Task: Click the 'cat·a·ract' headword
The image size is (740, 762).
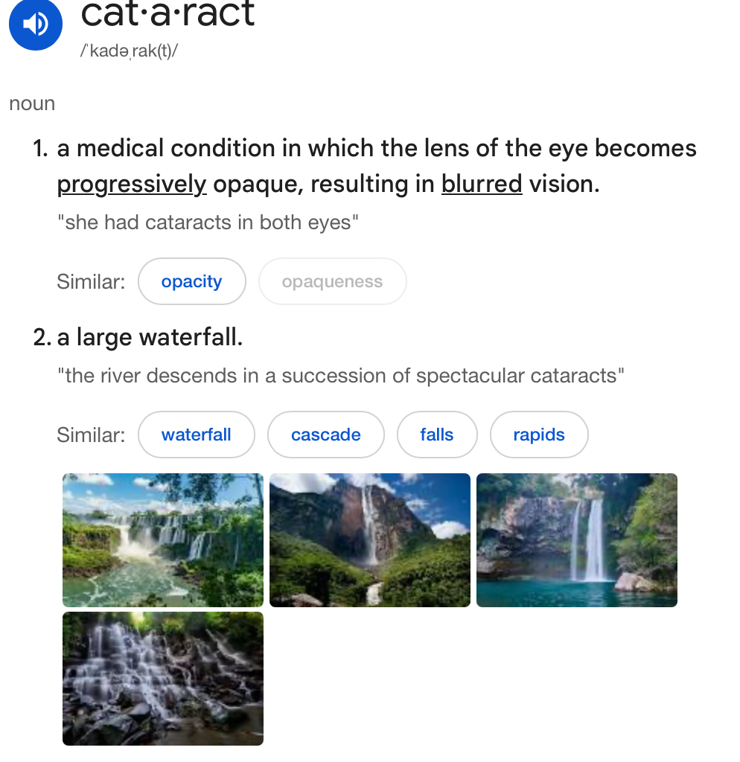Action: (x=168, y=13)
